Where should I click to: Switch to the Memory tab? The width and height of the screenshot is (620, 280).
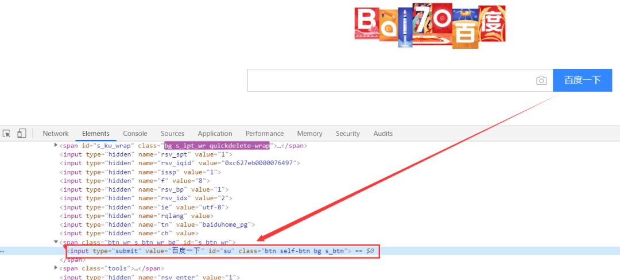309,134
